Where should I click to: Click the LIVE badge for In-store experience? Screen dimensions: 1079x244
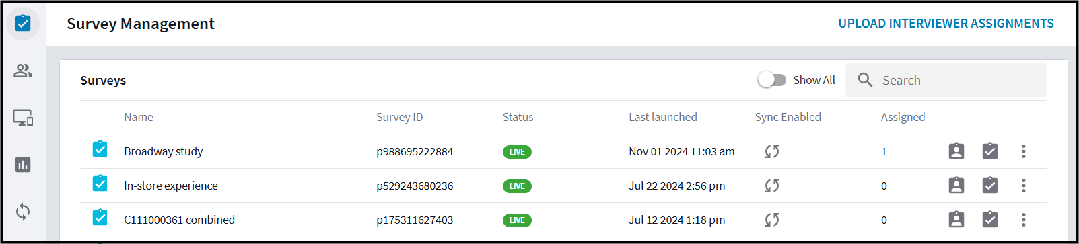pos(517,186)
